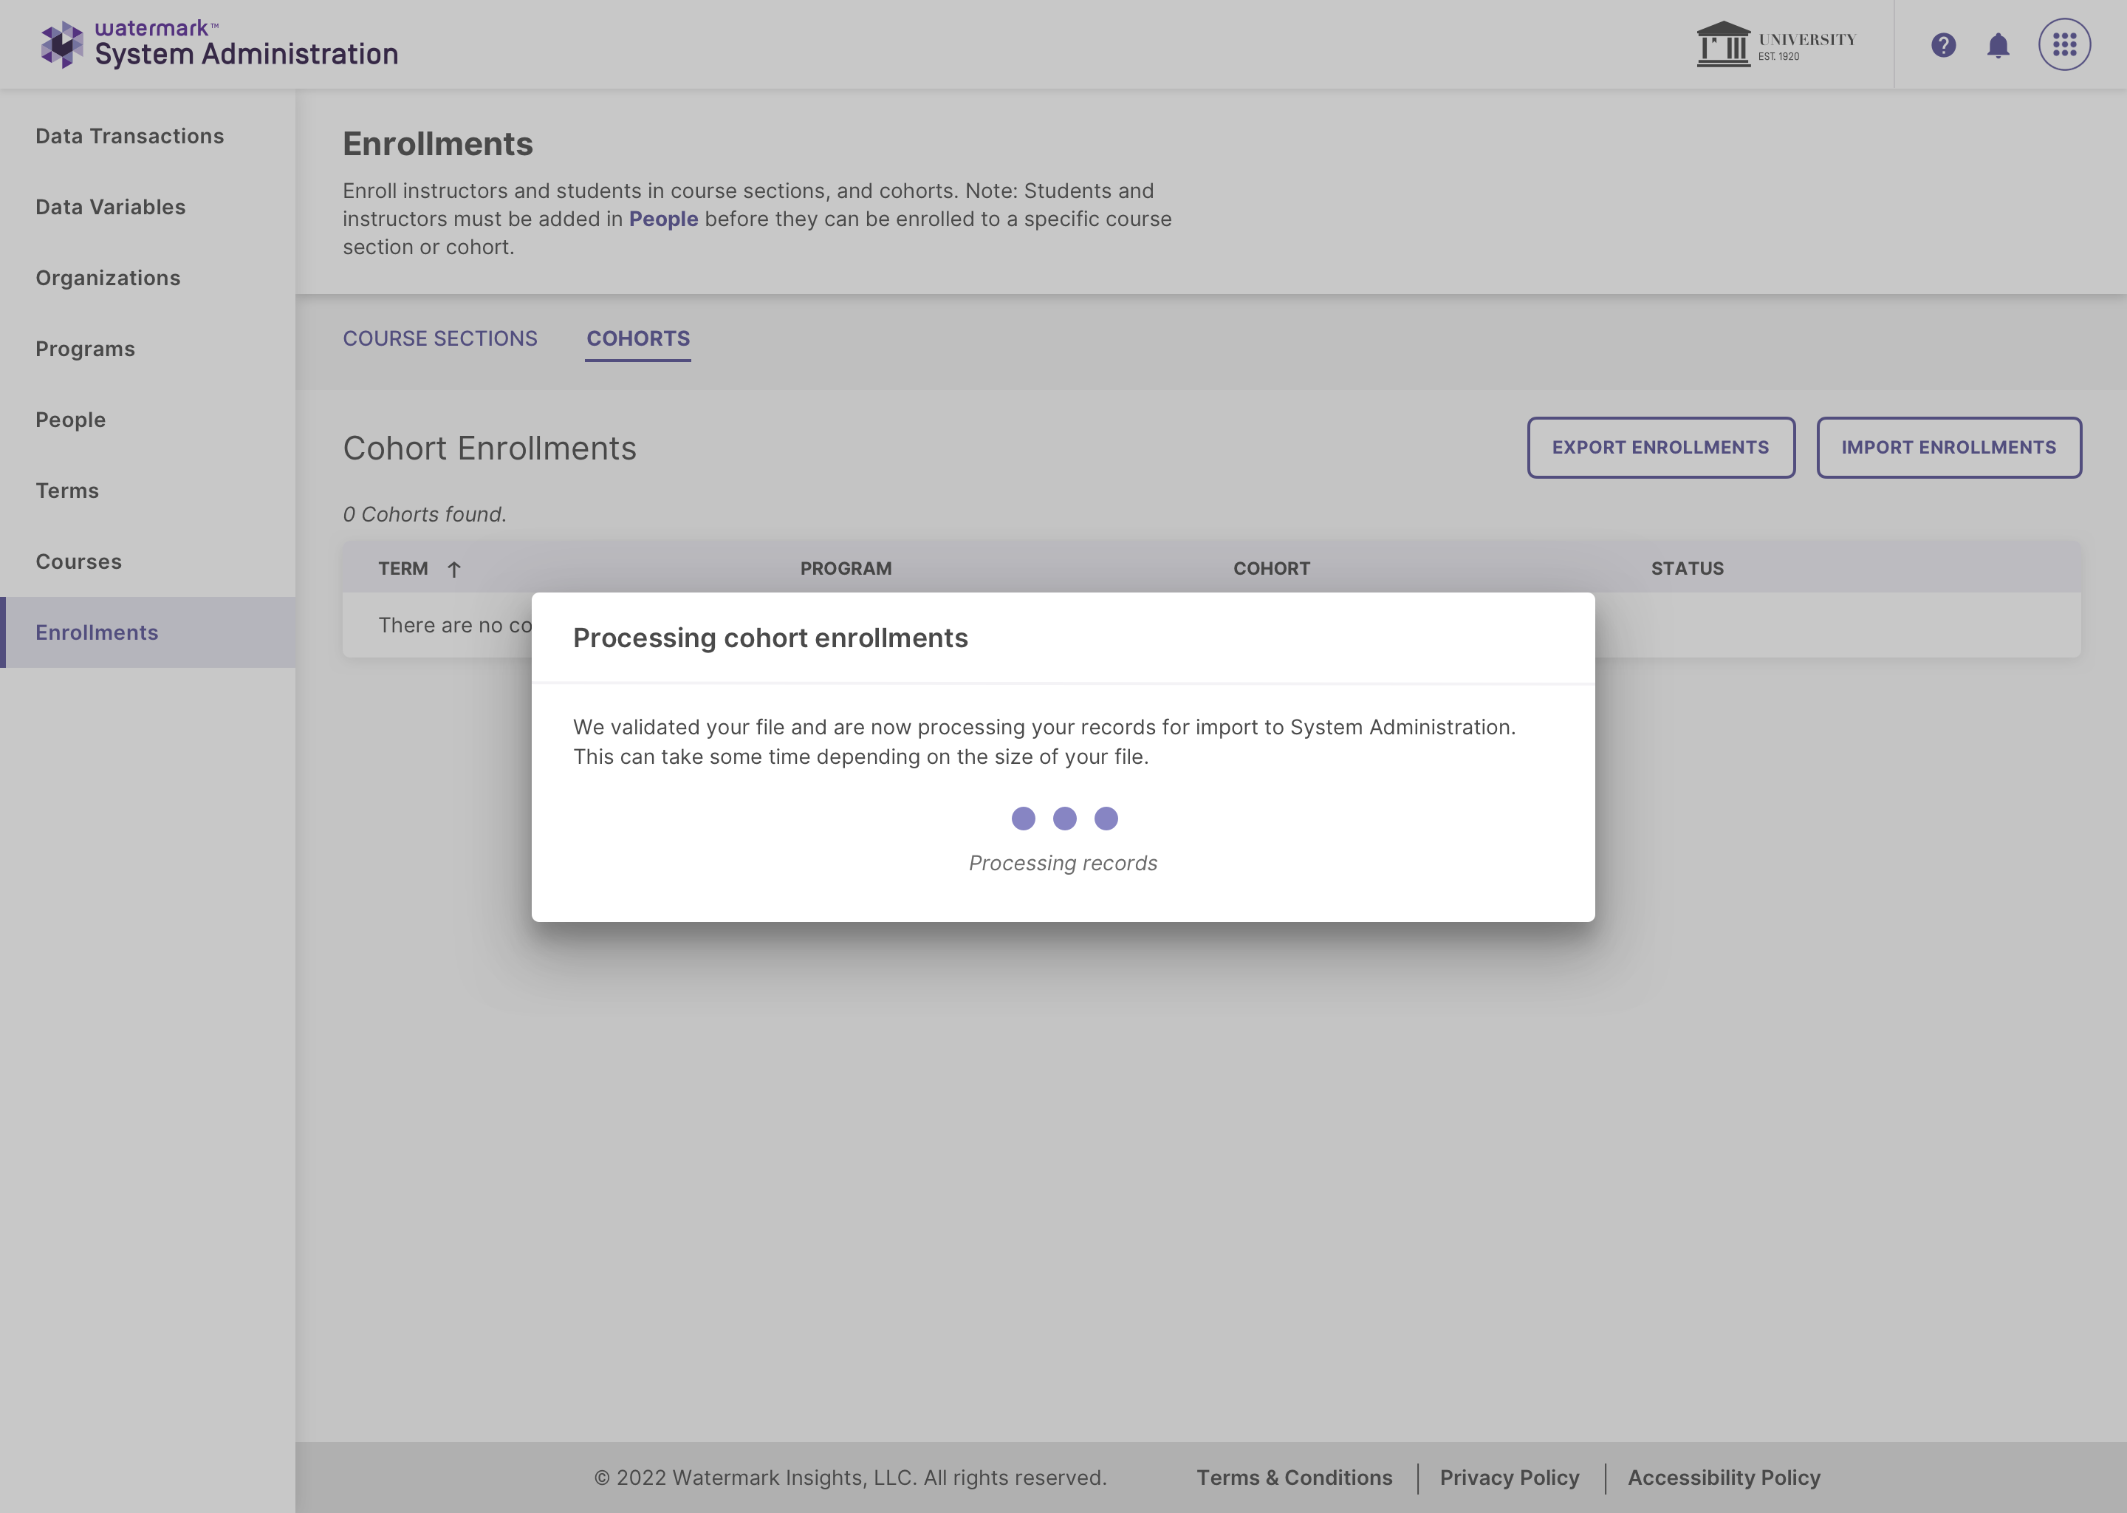Viewport: 2127px width, 1513px height.
Task: Click the Status column header
Action: click(1687, 568)
